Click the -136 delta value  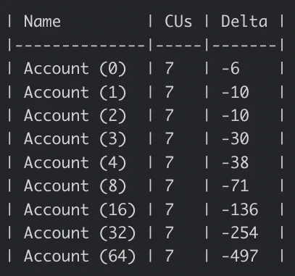coord(240,209)
